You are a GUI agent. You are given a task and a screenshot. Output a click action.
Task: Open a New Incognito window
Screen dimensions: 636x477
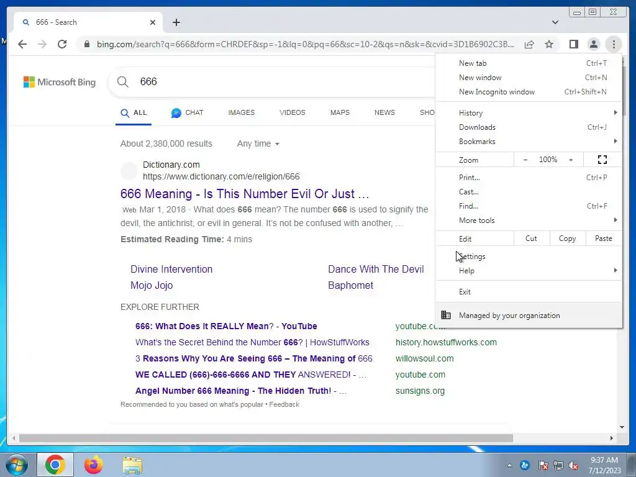coord(529,92)
